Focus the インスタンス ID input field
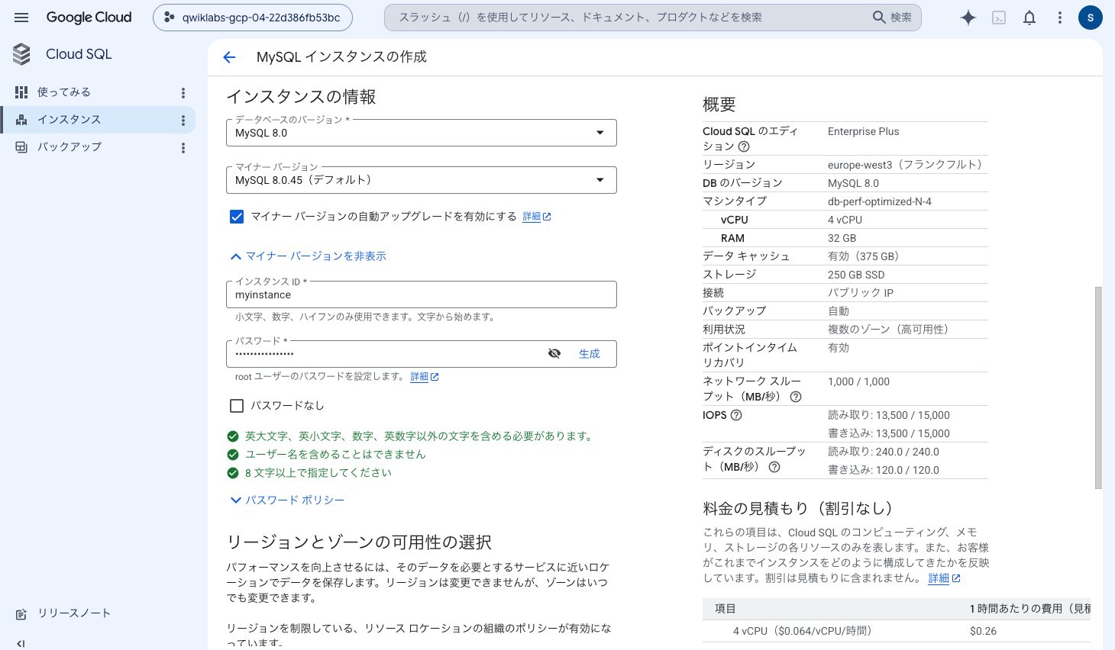1115x650 pixels. pos(422,294)
